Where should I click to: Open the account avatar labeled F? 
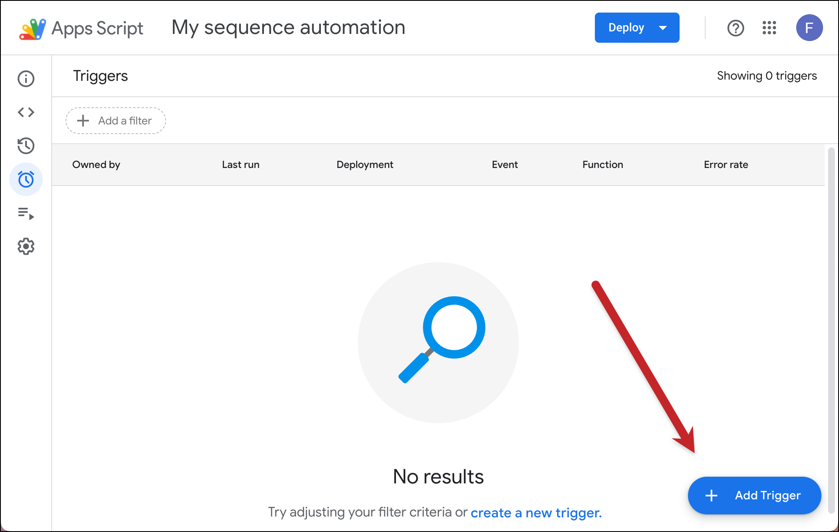(x=809, y=28)
